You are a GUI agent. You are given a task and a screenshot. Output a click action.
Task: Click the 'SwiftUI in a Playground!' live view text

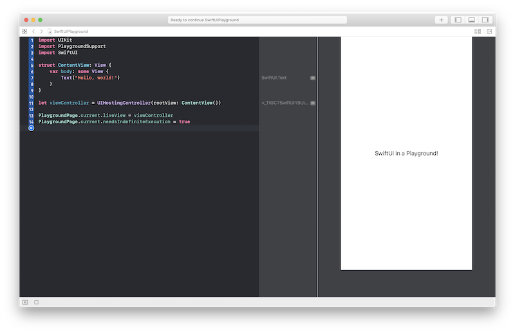[406, 153]
